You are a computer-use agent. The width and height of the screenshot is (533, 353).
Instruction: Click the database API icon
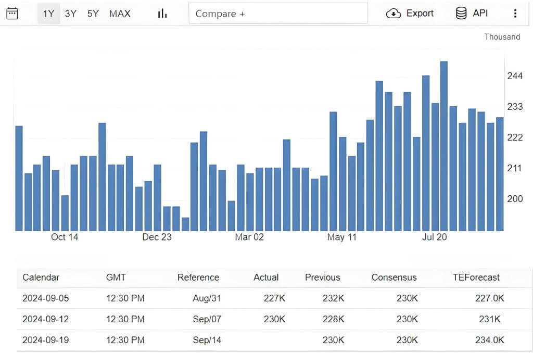coord(461,14)
